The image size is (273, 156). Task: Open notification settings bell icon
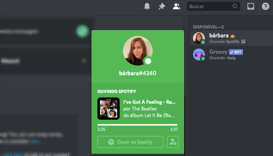147,6
